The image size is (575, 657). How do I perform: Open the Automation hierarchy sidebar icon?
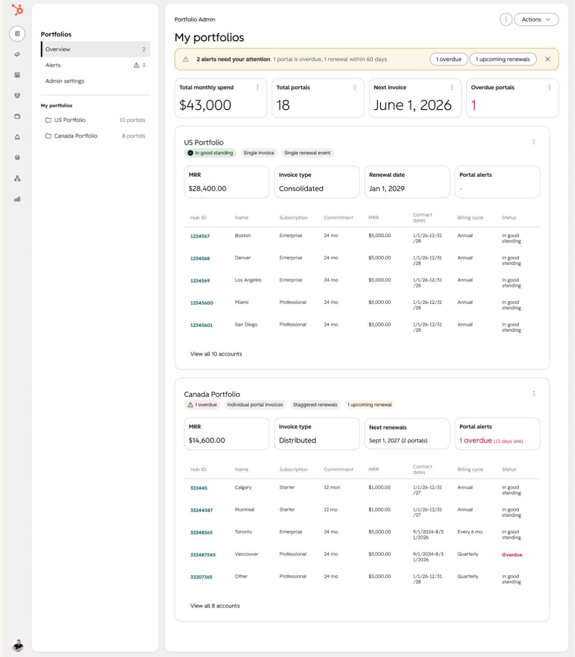(x=17, y=178)
